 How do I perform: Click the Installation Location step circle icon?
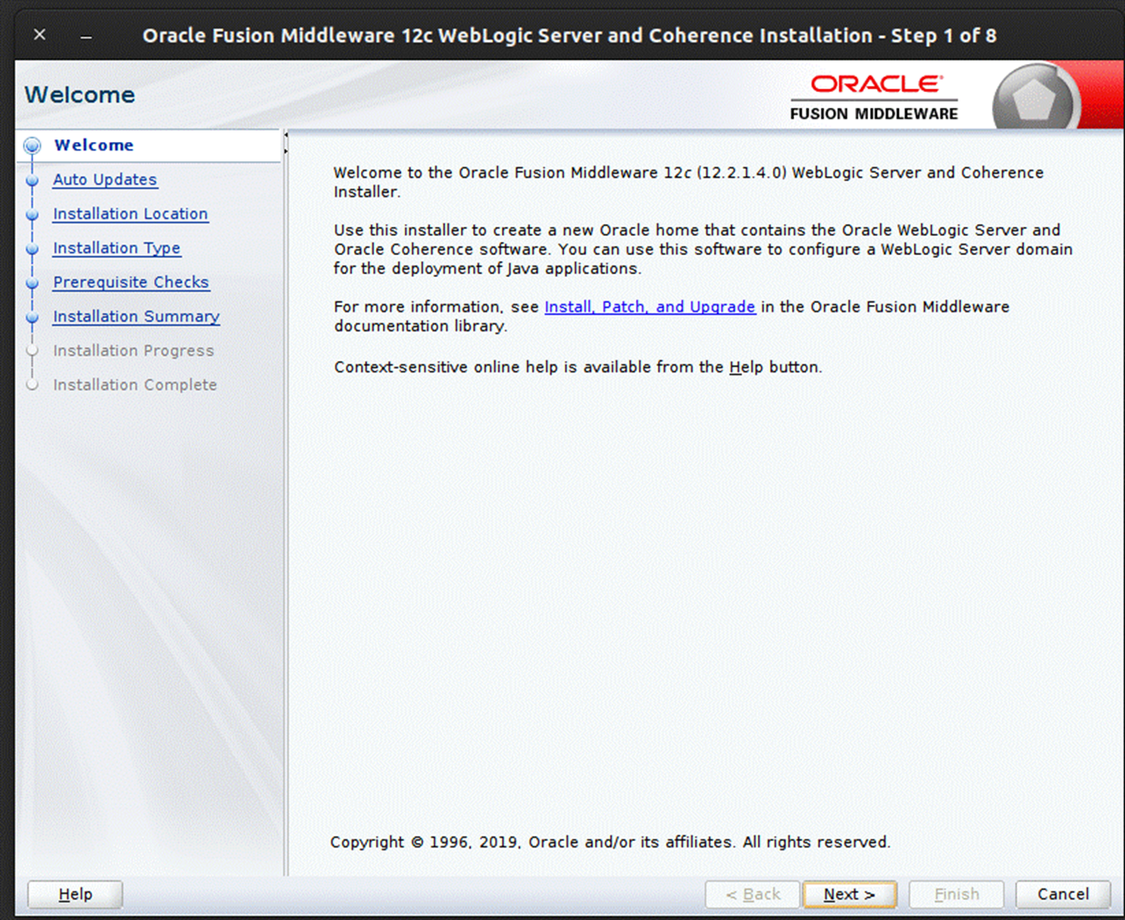[x=32, y=214]
